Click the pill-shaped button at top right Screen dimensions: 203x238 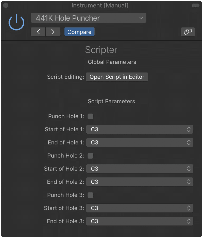point(195,5)
